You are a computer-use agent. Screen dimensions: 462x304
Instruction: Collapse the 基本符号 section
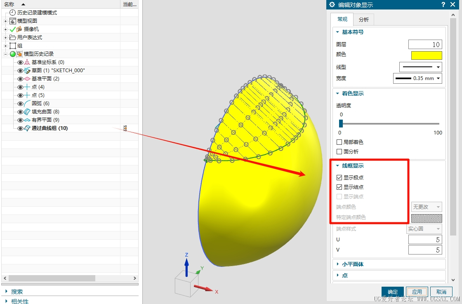[x=338, y=32]
